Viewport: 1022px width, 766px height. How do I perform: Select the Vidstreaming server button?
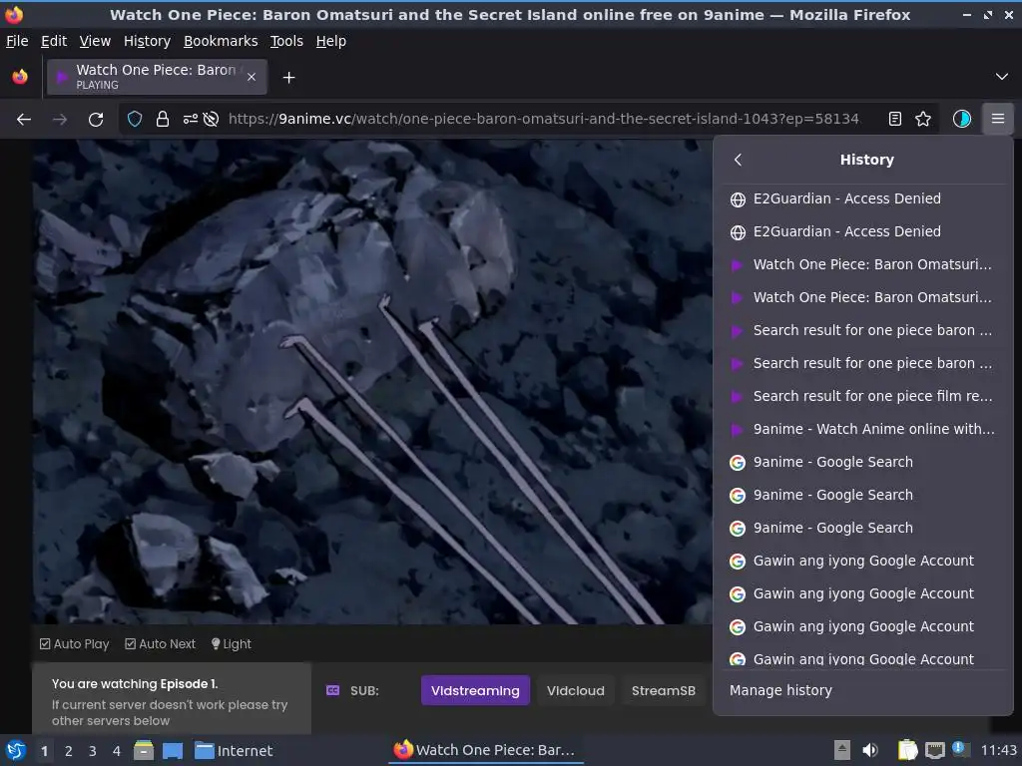475,690
